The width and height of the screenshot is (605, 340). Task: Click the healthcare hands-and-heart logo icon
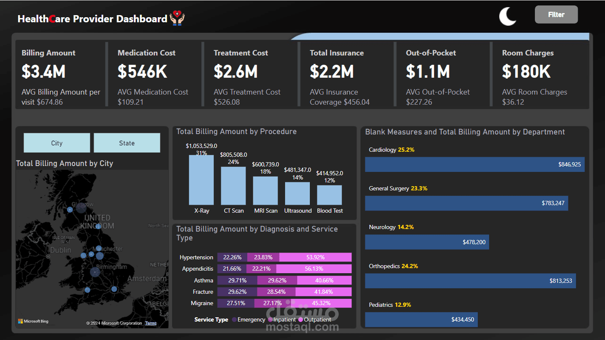177,18
